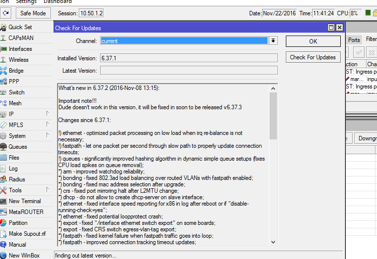
Task: Click the enable checkmark button in background window
Action: [359, 52]
